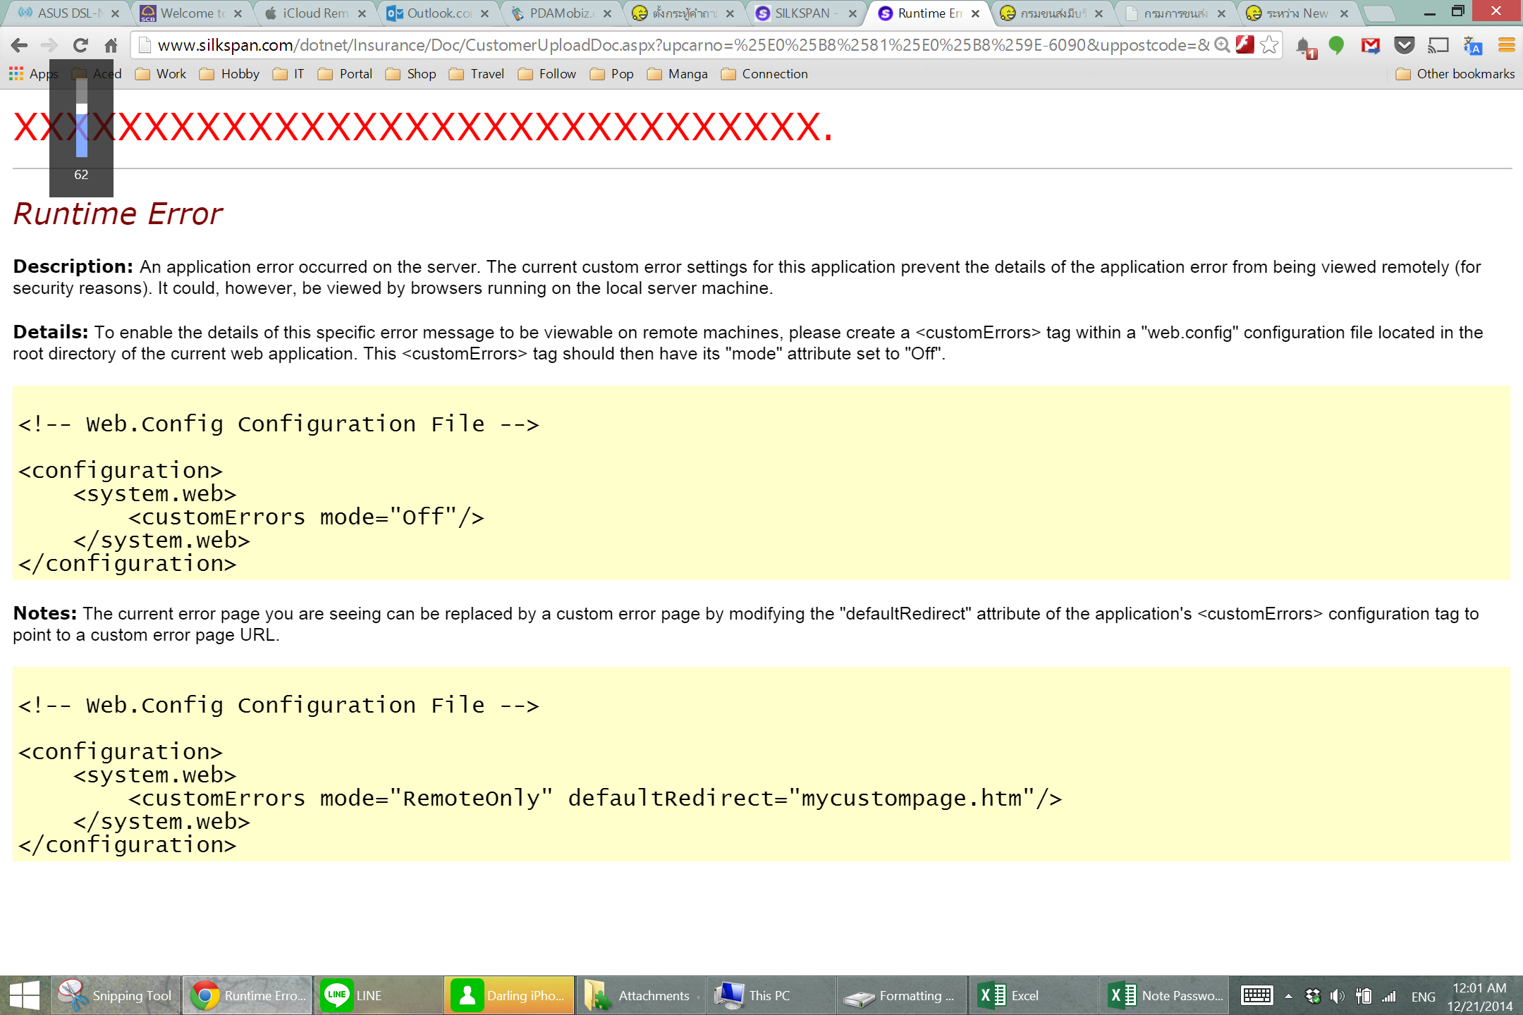Switch to the Outlook.com tab
This screenshot has height=1015, width=1523.
[432, 13]
